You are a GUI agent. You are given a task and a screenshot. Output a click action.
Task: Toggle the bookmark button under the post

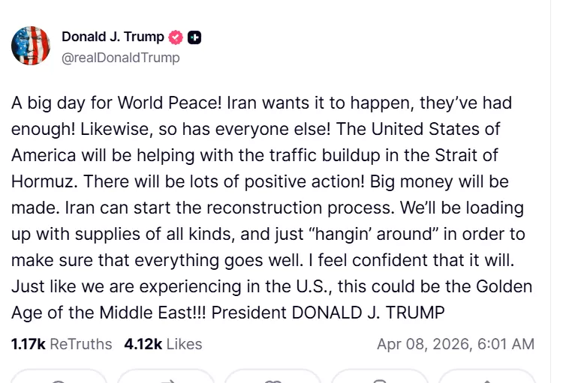(380, 378)
